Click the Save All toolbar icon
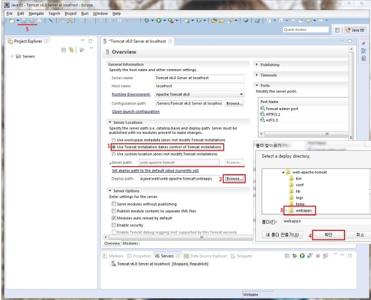This screenshot has height=300, width=371. tap(32, 20)
